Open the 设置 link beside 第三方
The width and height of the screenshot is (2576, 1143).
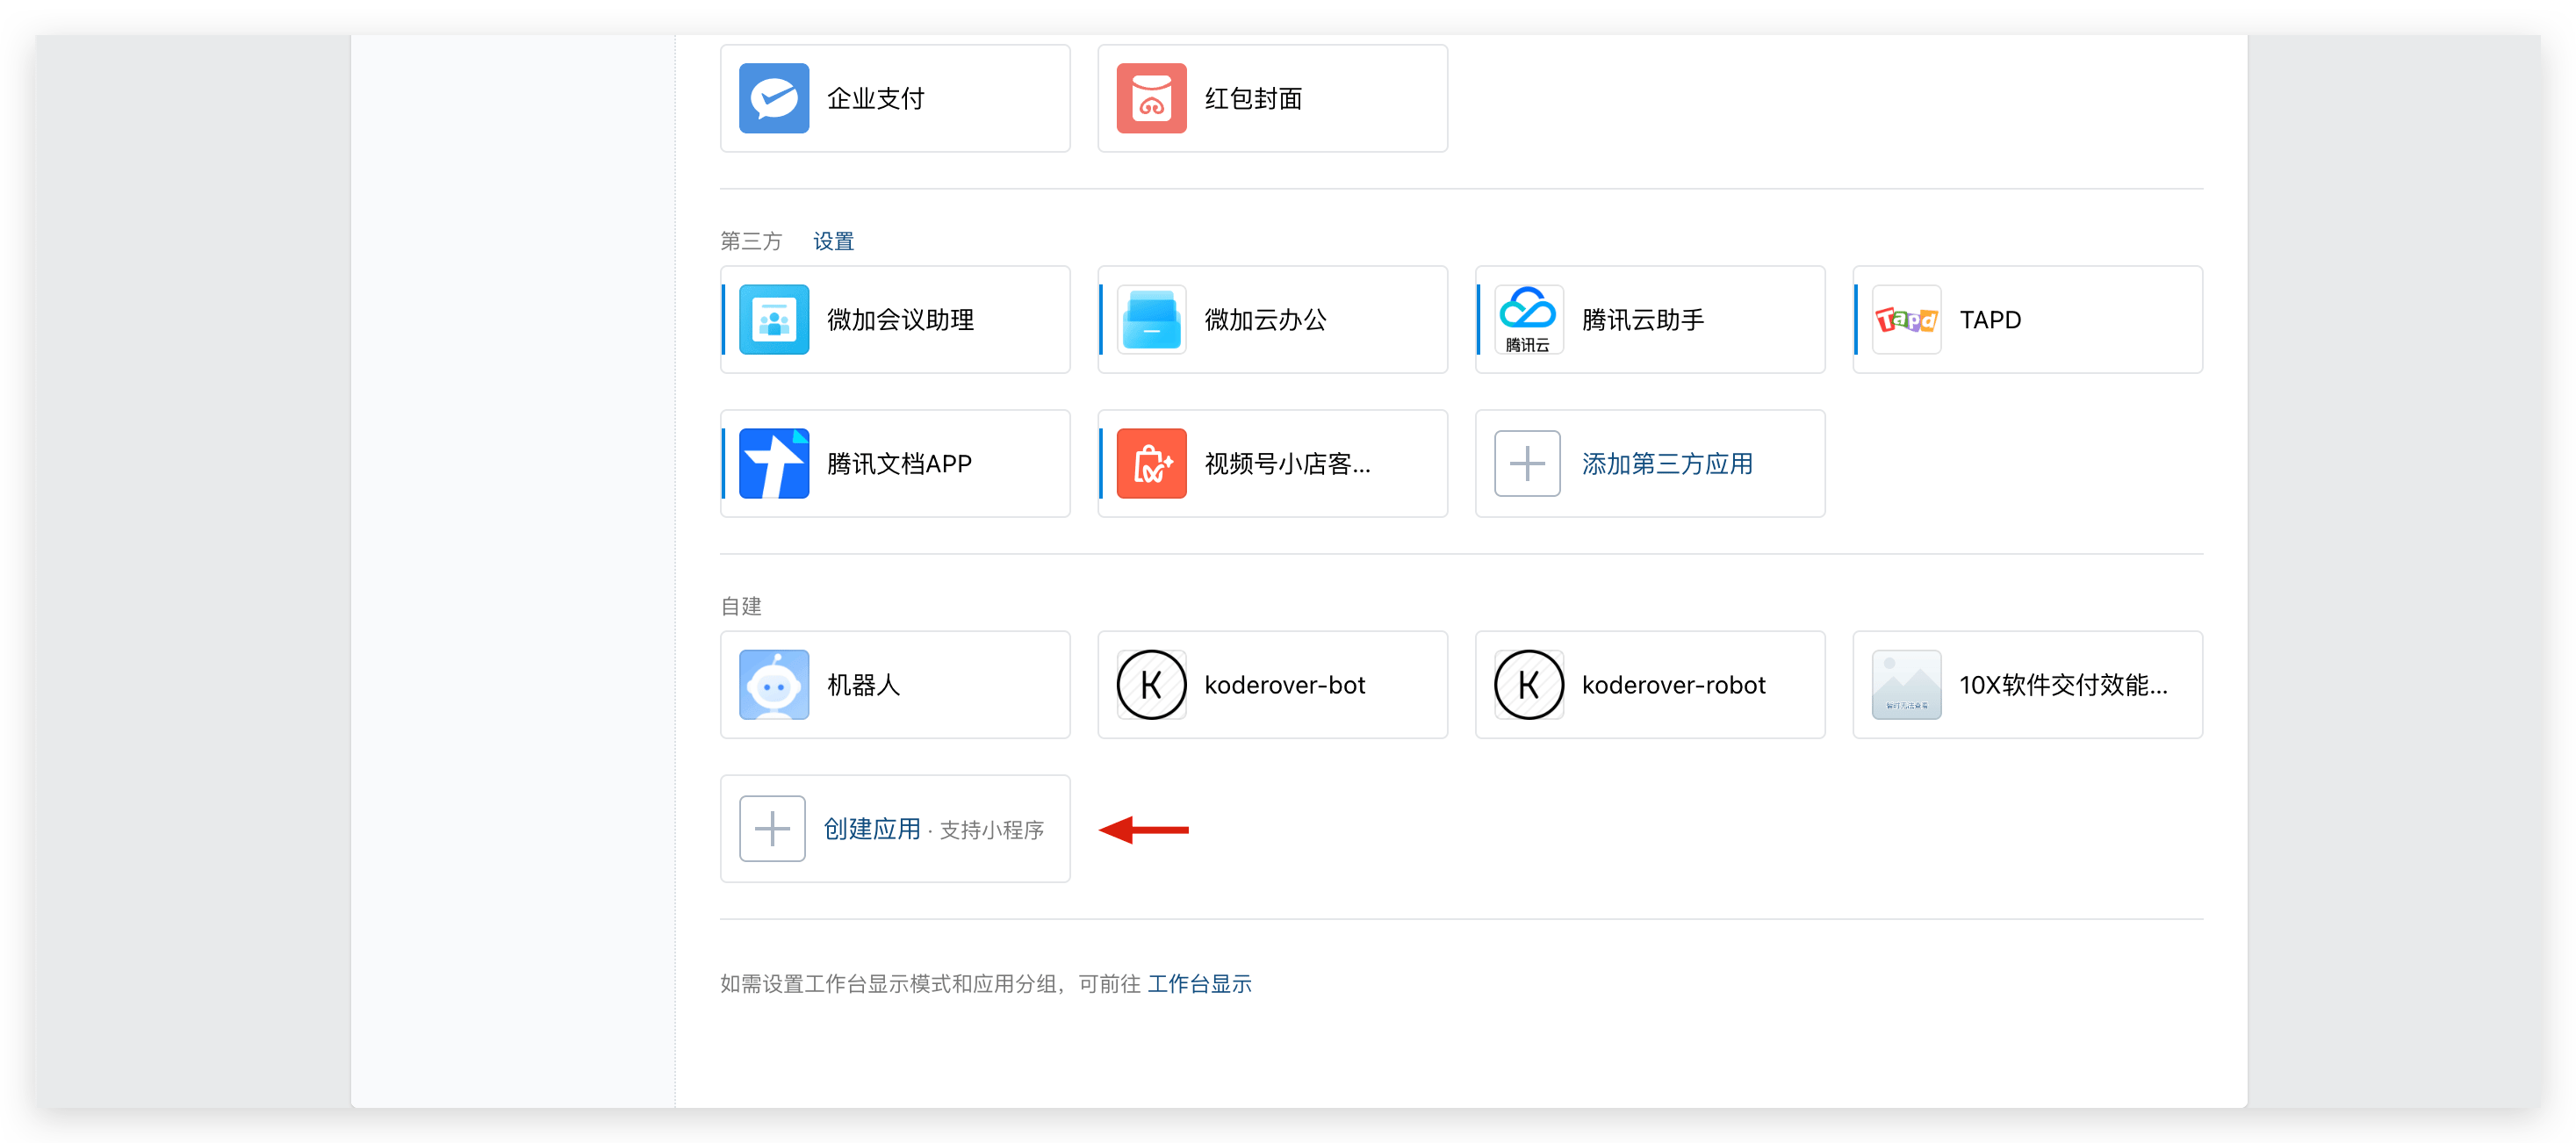click(833, 241)
